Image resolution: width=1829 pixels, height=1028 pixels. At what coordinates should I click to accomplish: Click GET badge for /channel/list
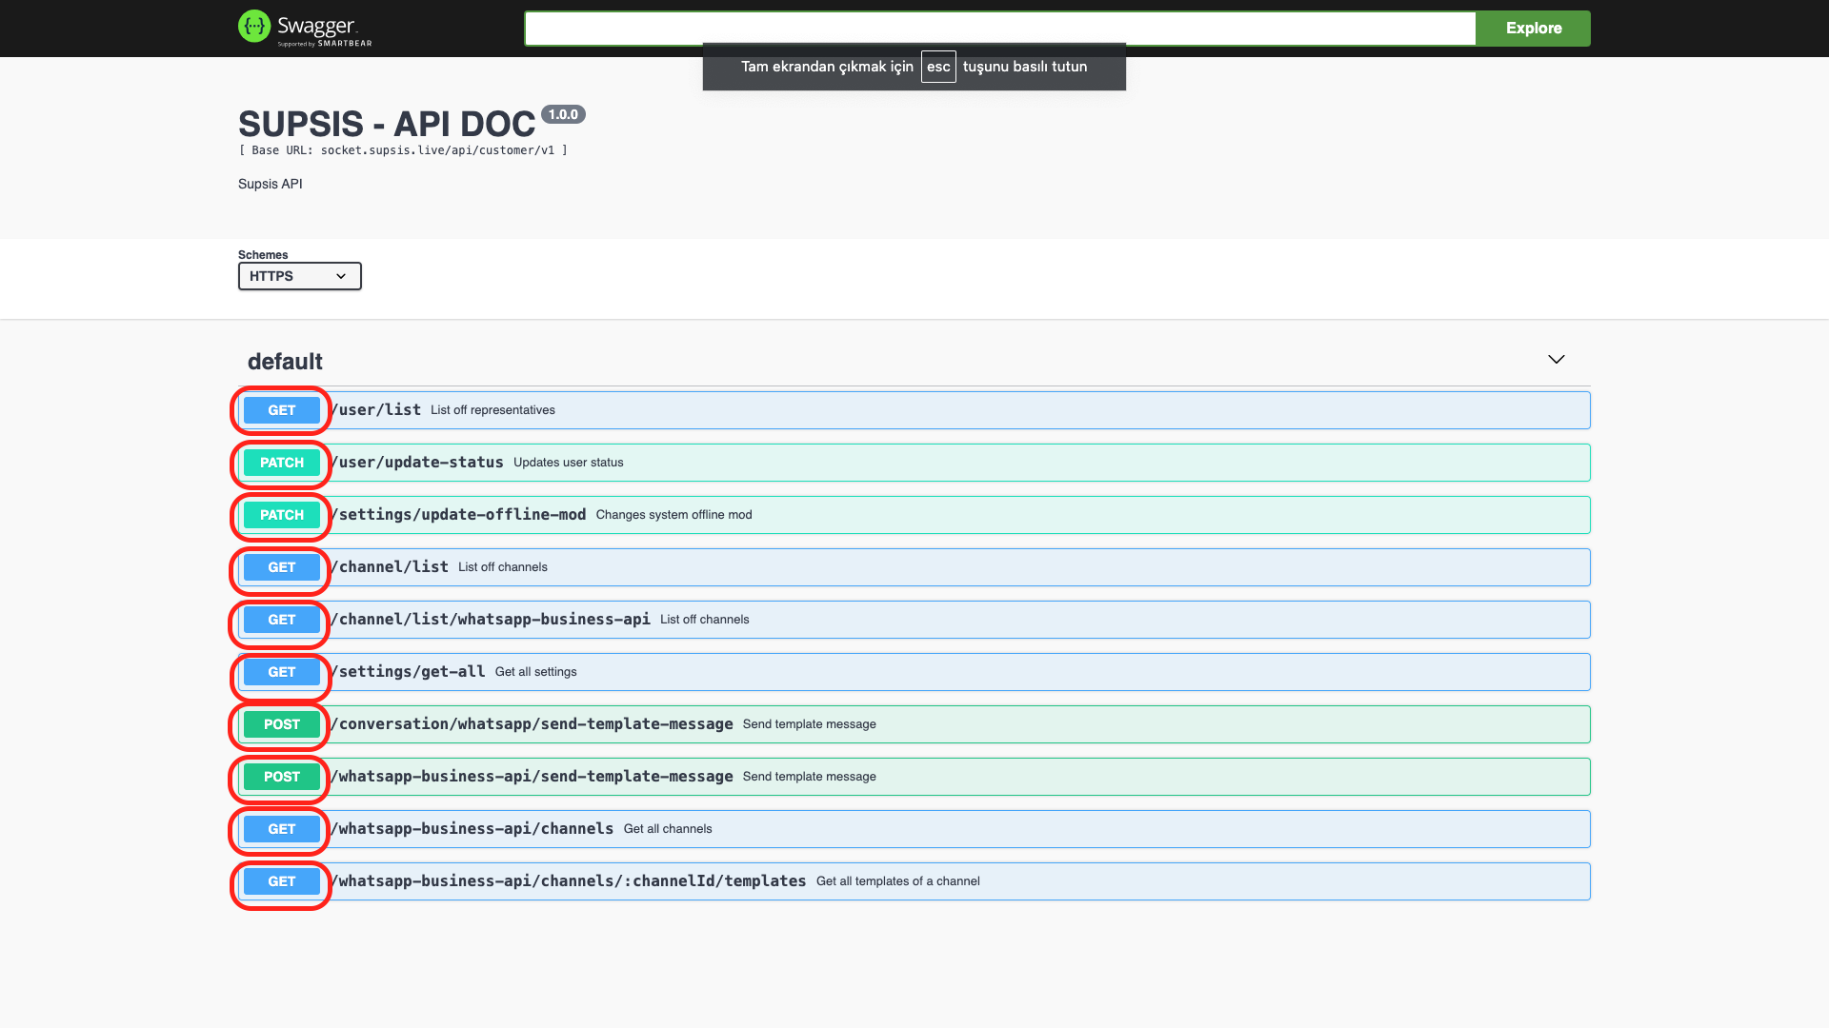coord(282,567)
